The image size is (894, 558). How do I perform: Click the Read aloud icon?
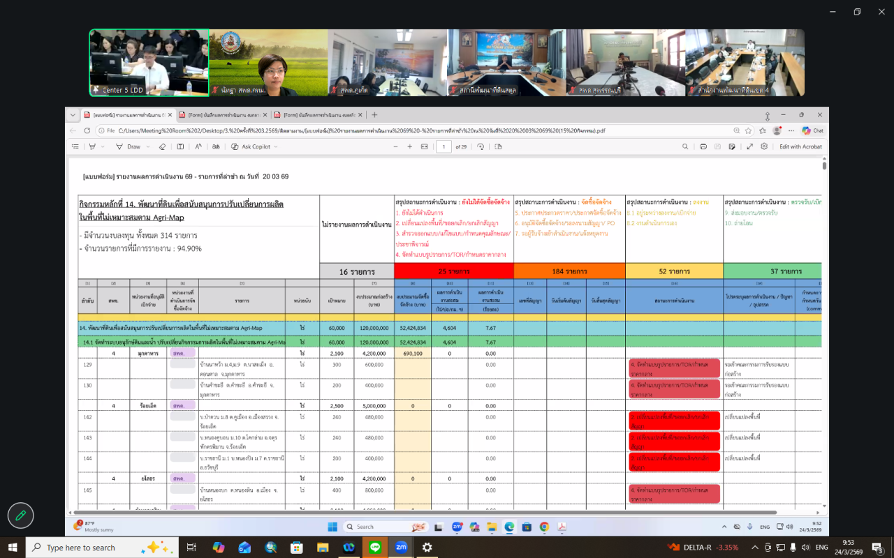coord(198,146)
